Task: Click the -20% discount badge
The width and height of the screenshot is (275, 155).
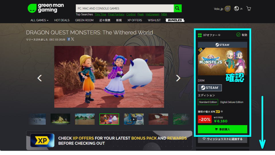Action: pyautogui.click(x=205, y=119)
